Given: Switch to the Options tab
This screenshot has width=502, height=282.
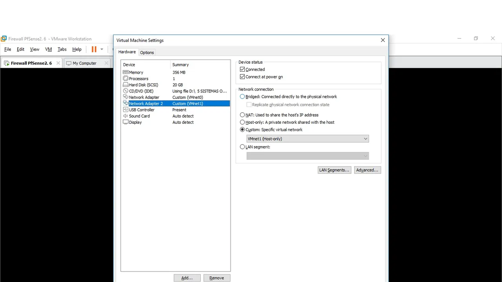Looking at the screenshot, I should [x=147, y=52].
